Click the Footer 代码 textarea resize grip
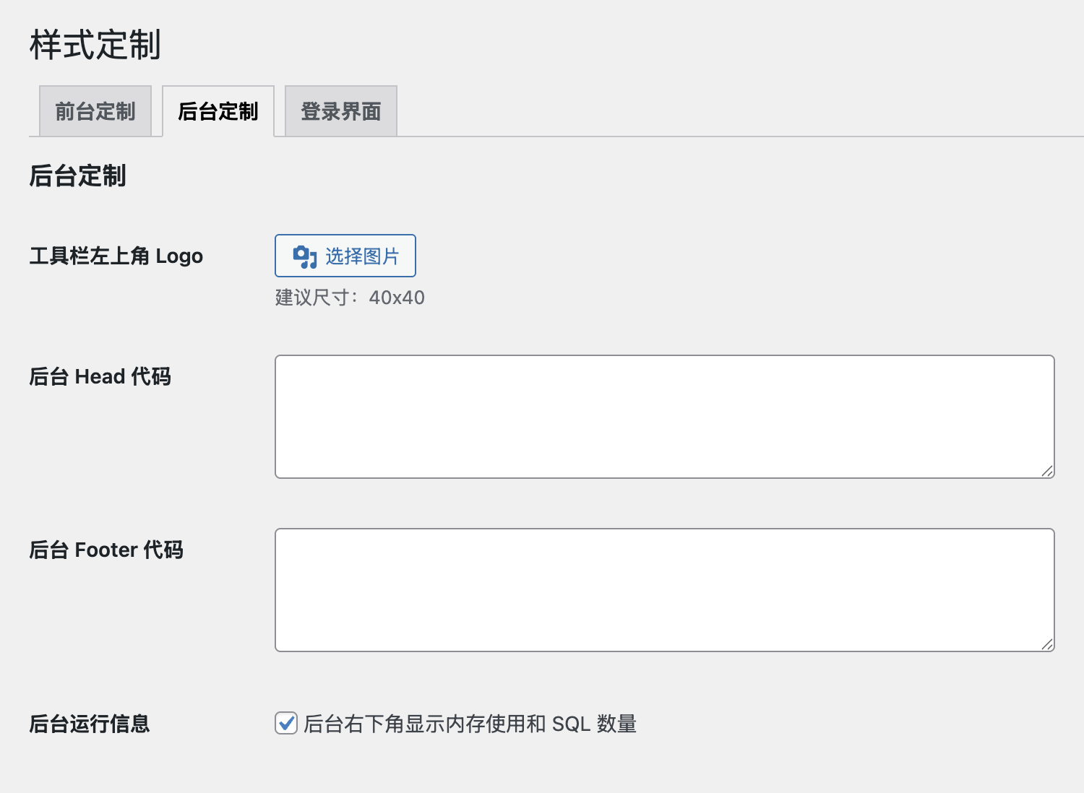Viewport: 1084px width, 793px height. tap(1047, 644)
